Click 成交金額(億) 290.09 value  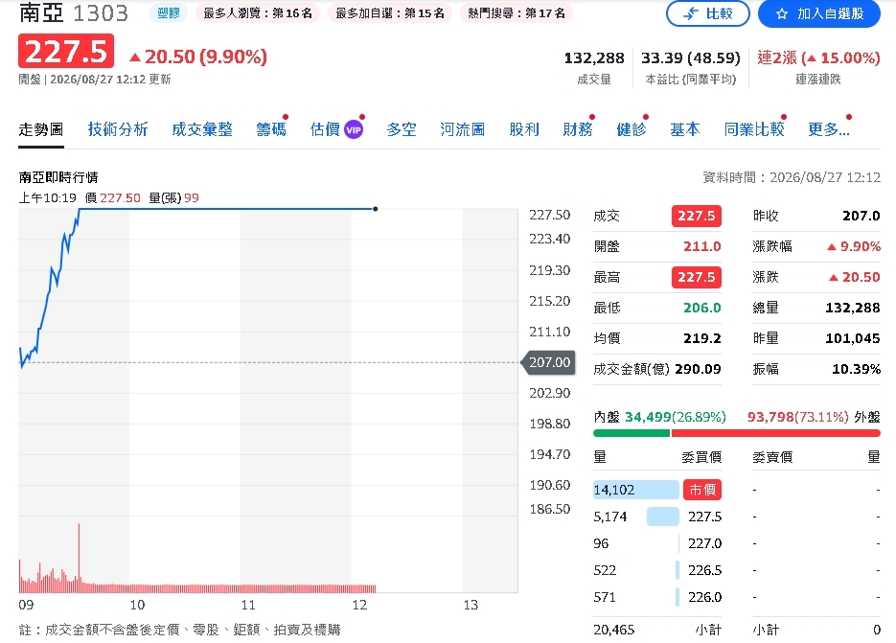698,369
